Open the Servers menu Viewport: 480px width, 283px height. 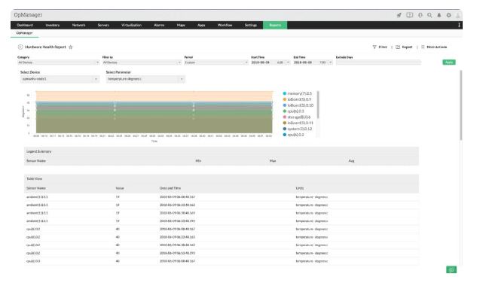pos(103,25)
